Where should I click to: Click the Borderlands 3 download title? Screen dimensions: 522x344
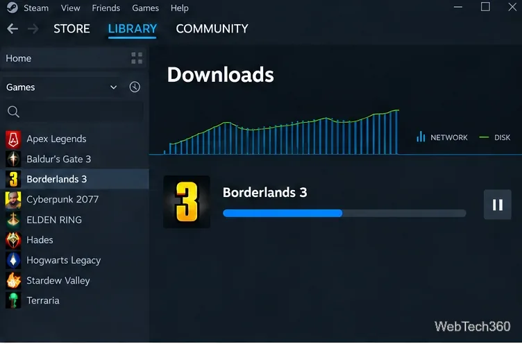pyautogui.click(x=264, y=192)
